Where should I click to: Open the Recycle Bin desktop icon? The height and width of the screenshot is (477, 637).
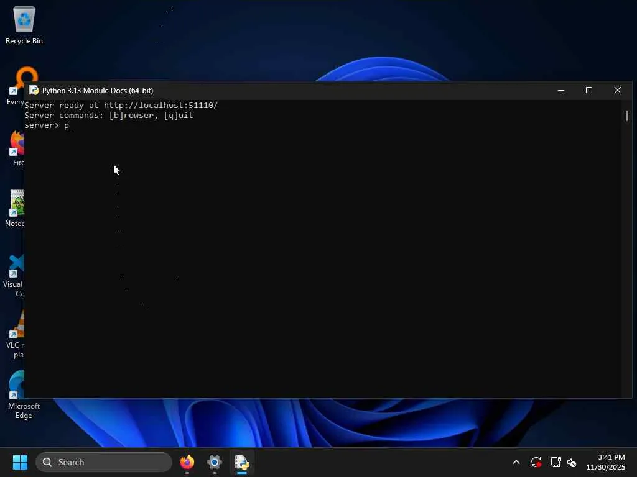(24, 25)
